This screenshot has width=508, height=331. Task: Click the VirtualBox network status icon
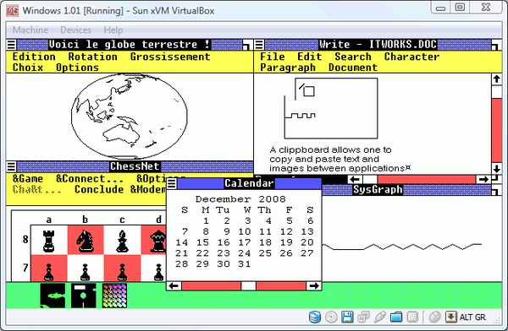(364, 317)
